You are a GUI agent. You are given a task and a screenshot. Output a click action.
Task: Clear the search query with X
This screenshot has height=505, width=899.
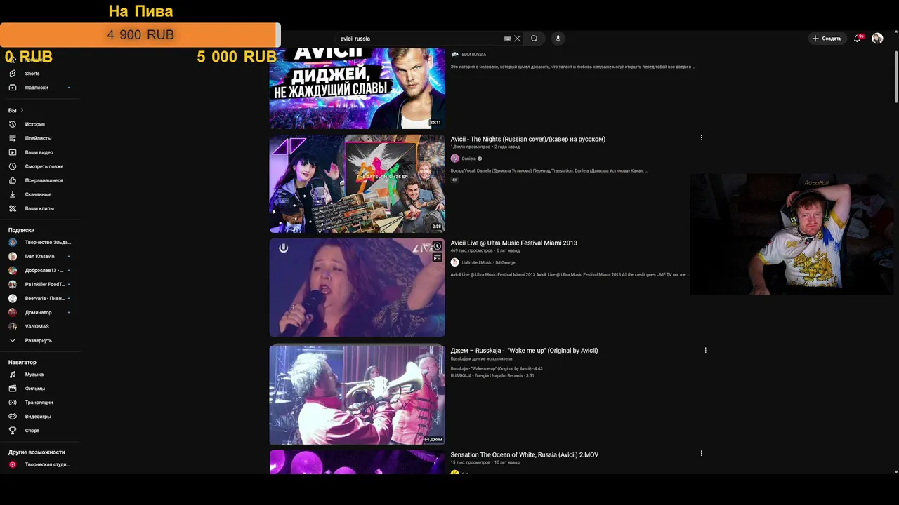click(x=518, y=39)
